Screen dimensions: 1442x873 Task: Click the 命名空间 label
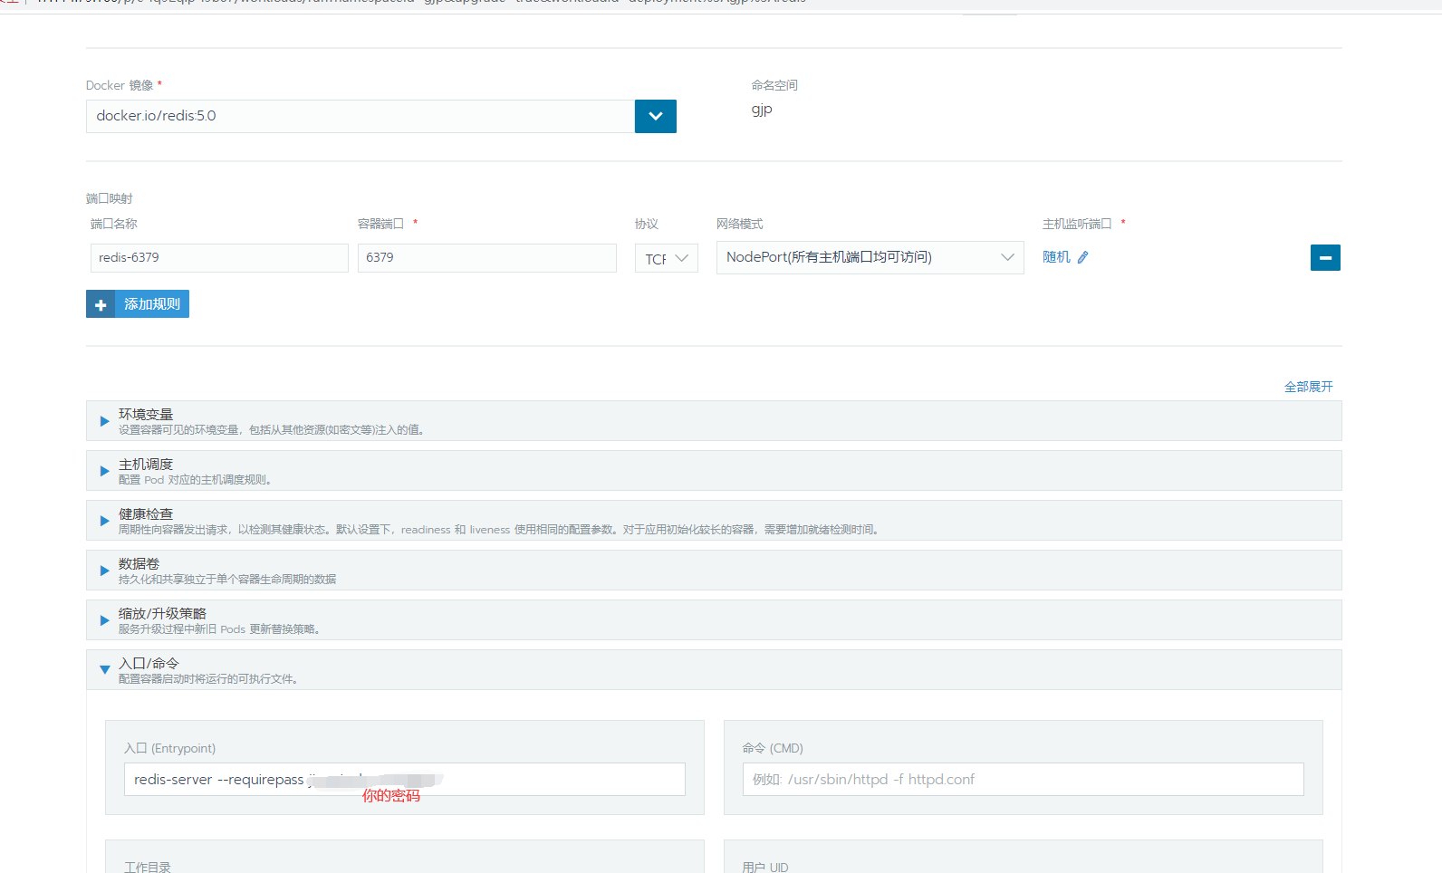pyautogui.click(x=774, y=85)
